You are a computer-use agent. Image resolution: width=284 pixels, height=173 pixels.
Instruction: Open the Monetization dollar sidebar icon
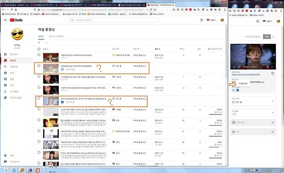tap(6, 91)
